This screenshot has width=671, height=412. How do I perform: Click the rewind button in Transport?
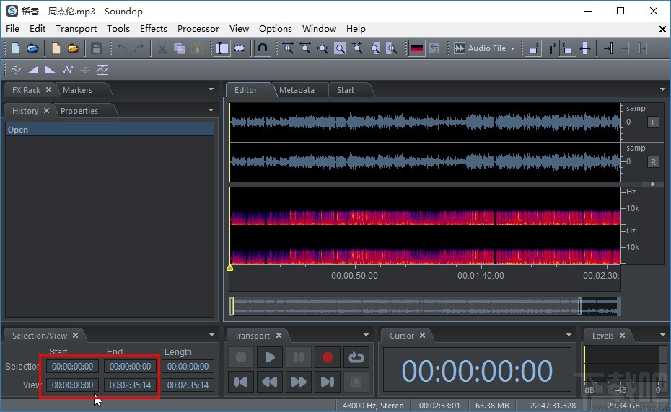tap(270, 382)
